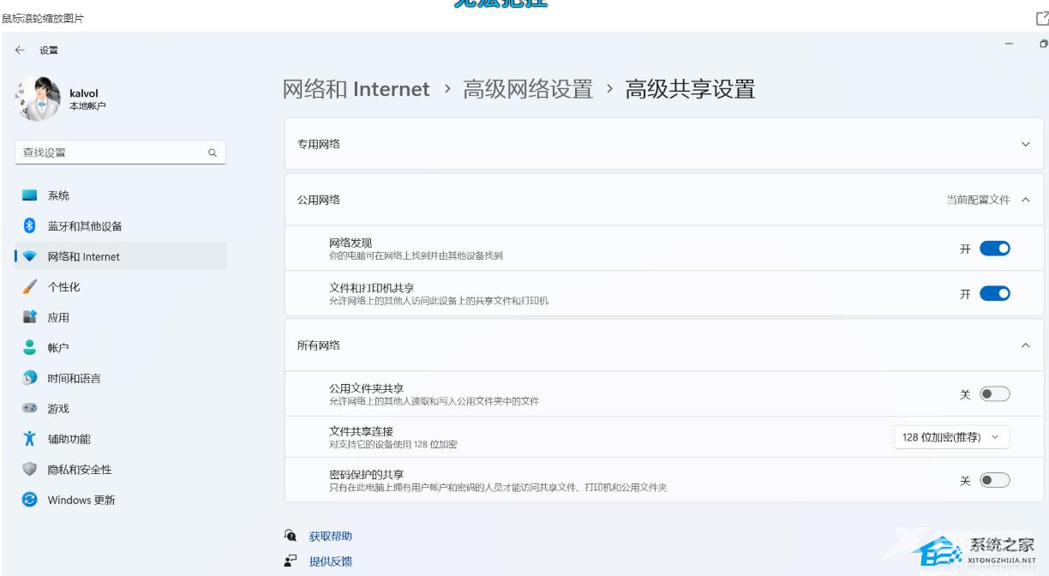Viewport: 1049px width, 576px height.
Task: Click the Bluetooth icon beside 蓝牙和其他设备
Action: (x=29, y=226)
